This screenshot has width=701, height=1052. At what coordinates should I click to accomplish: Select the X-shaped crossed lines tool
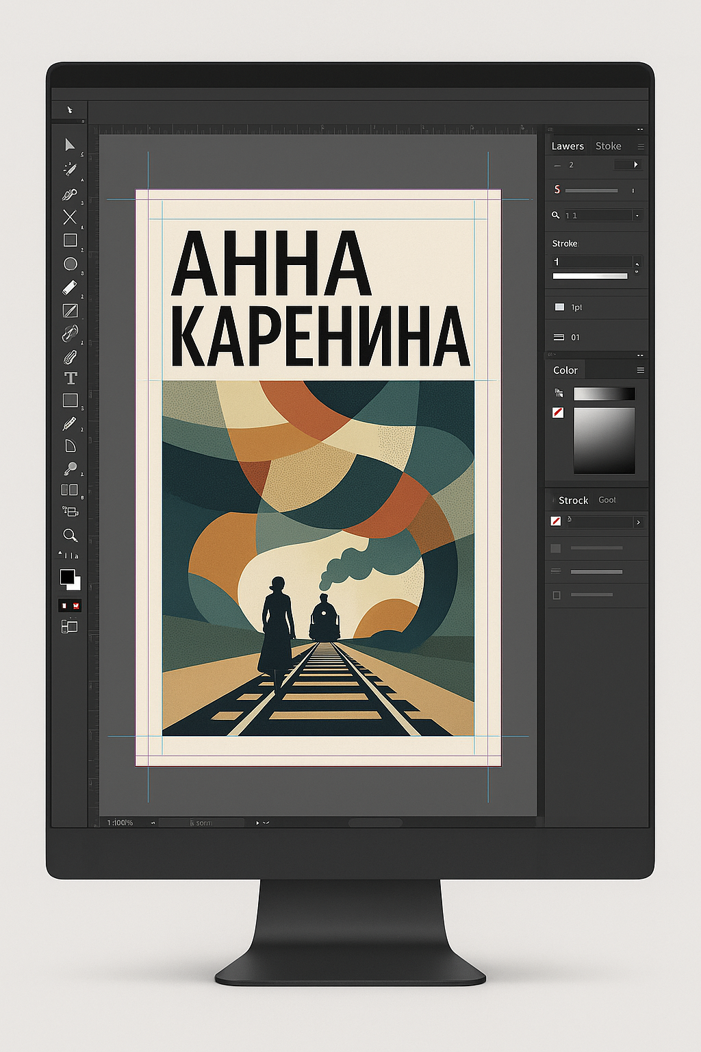70,217
